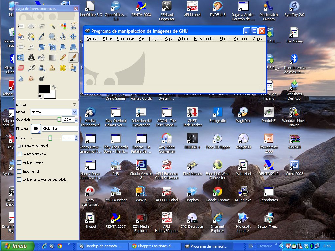This screenshot has width=335, height=251.
Task: Select the Paths tool
Action: tap(31, 37)
